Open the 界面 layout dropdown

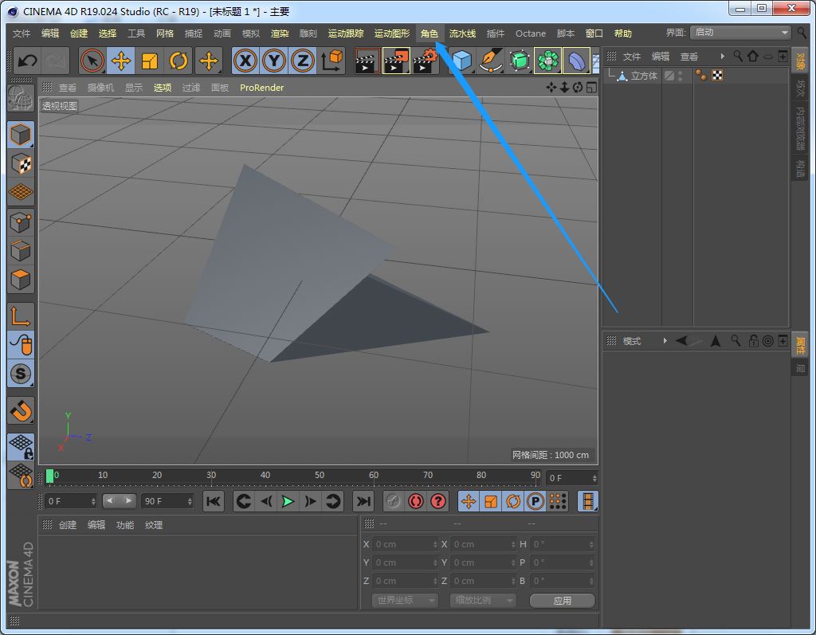pyautogui.click(x=740, y=33)
